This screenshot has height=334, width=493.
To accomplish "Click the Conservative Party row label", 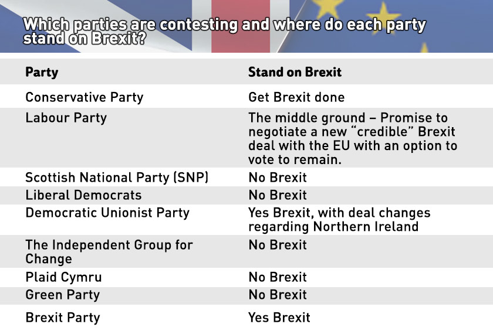I will [x=85, y=97].
